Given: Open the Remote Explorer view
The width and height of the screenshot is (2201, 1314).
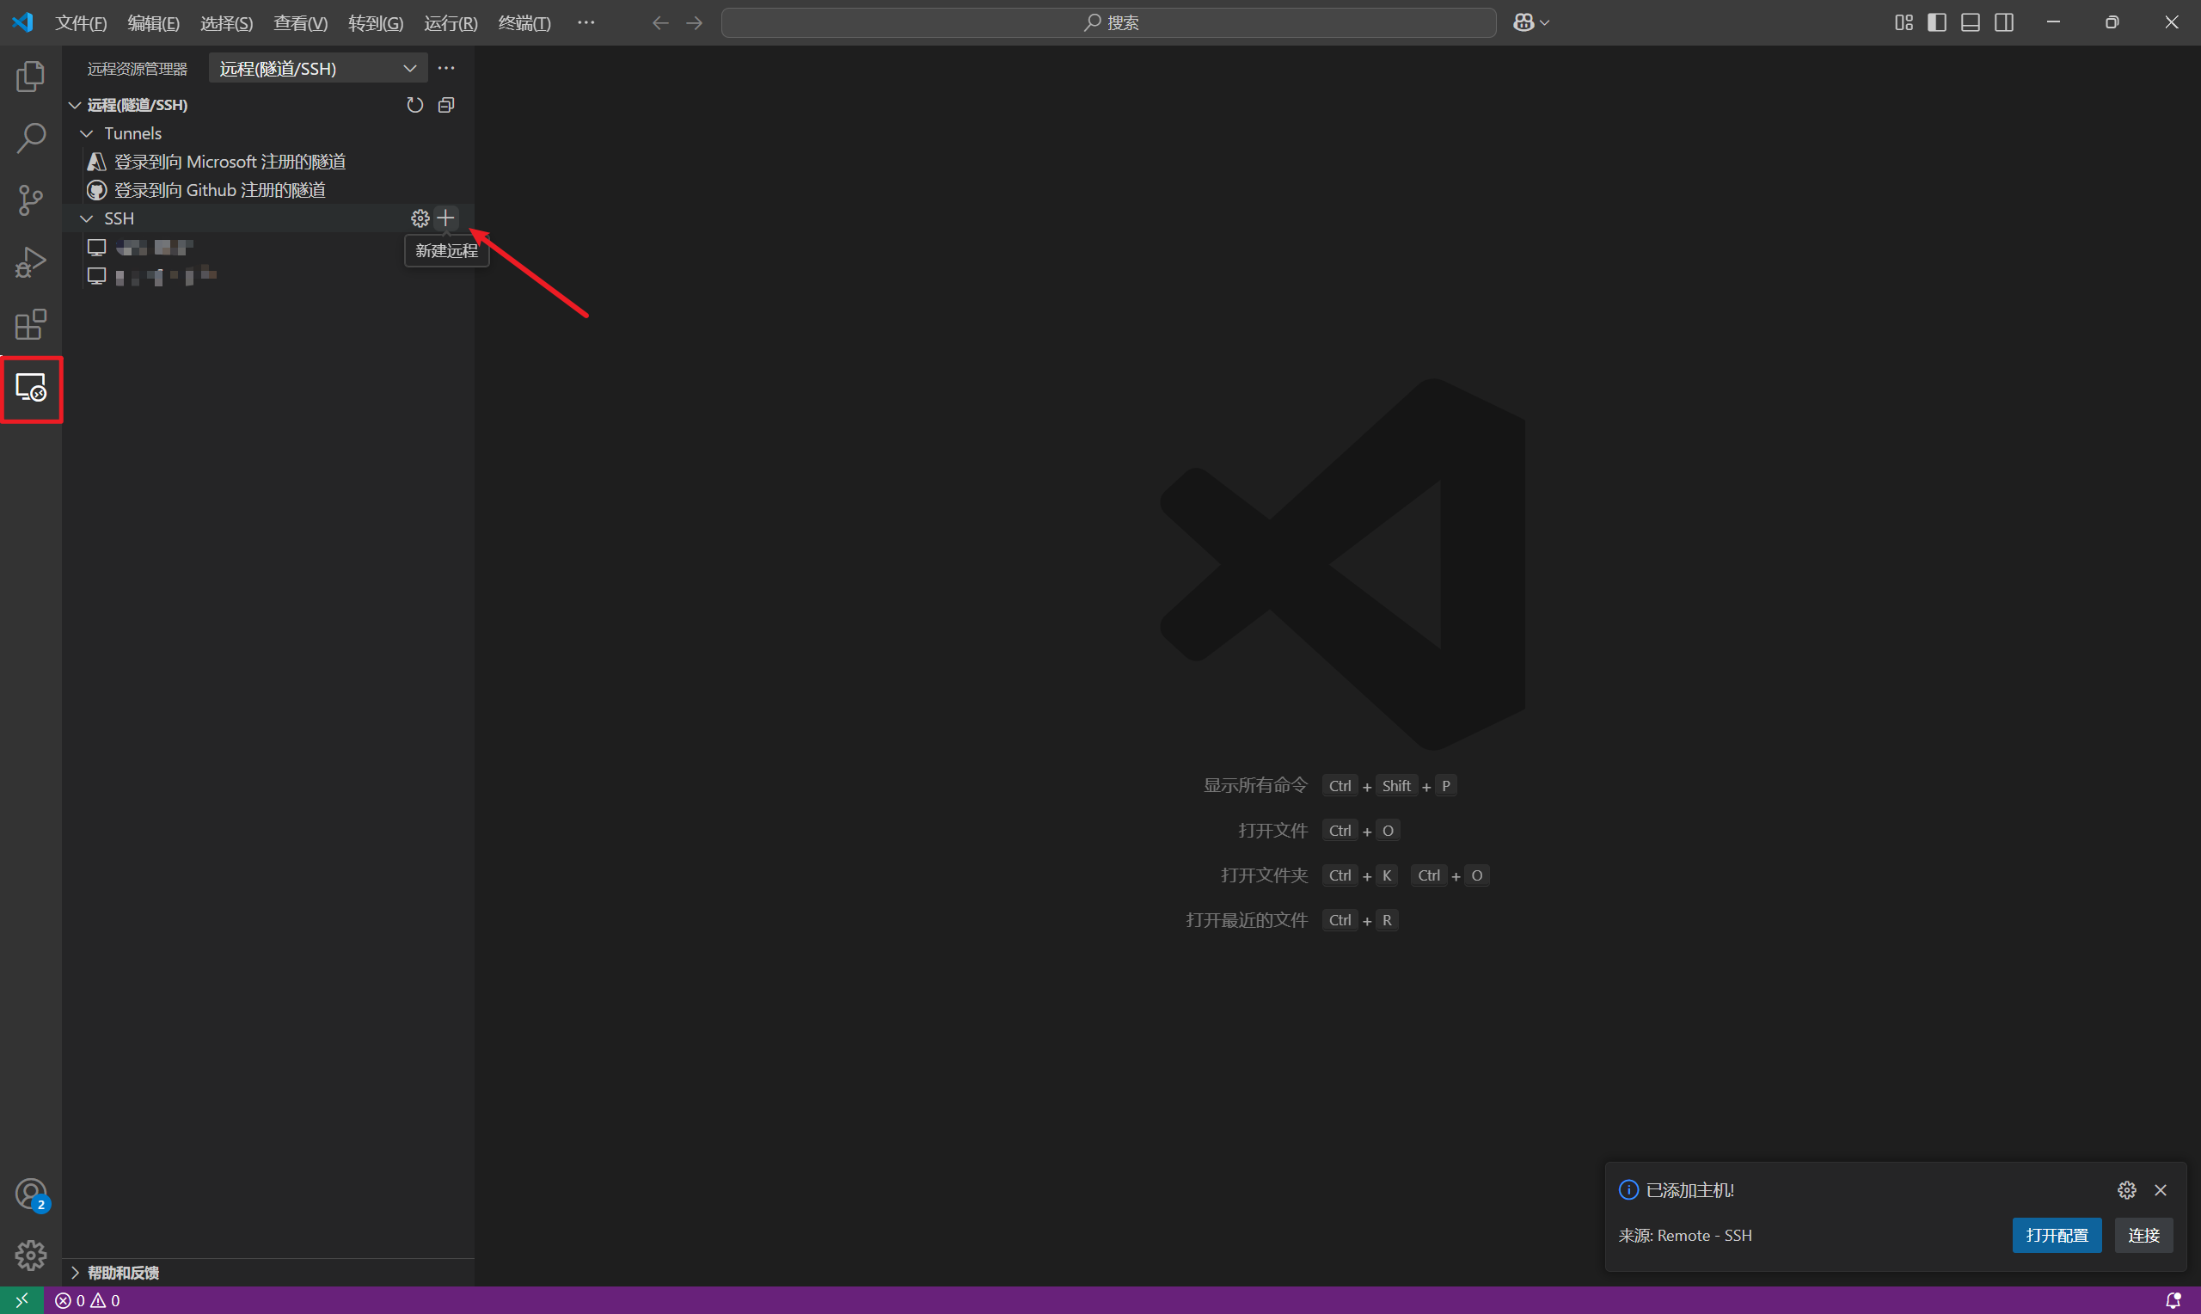Looking at the screenshot, I should coord(30,388).
